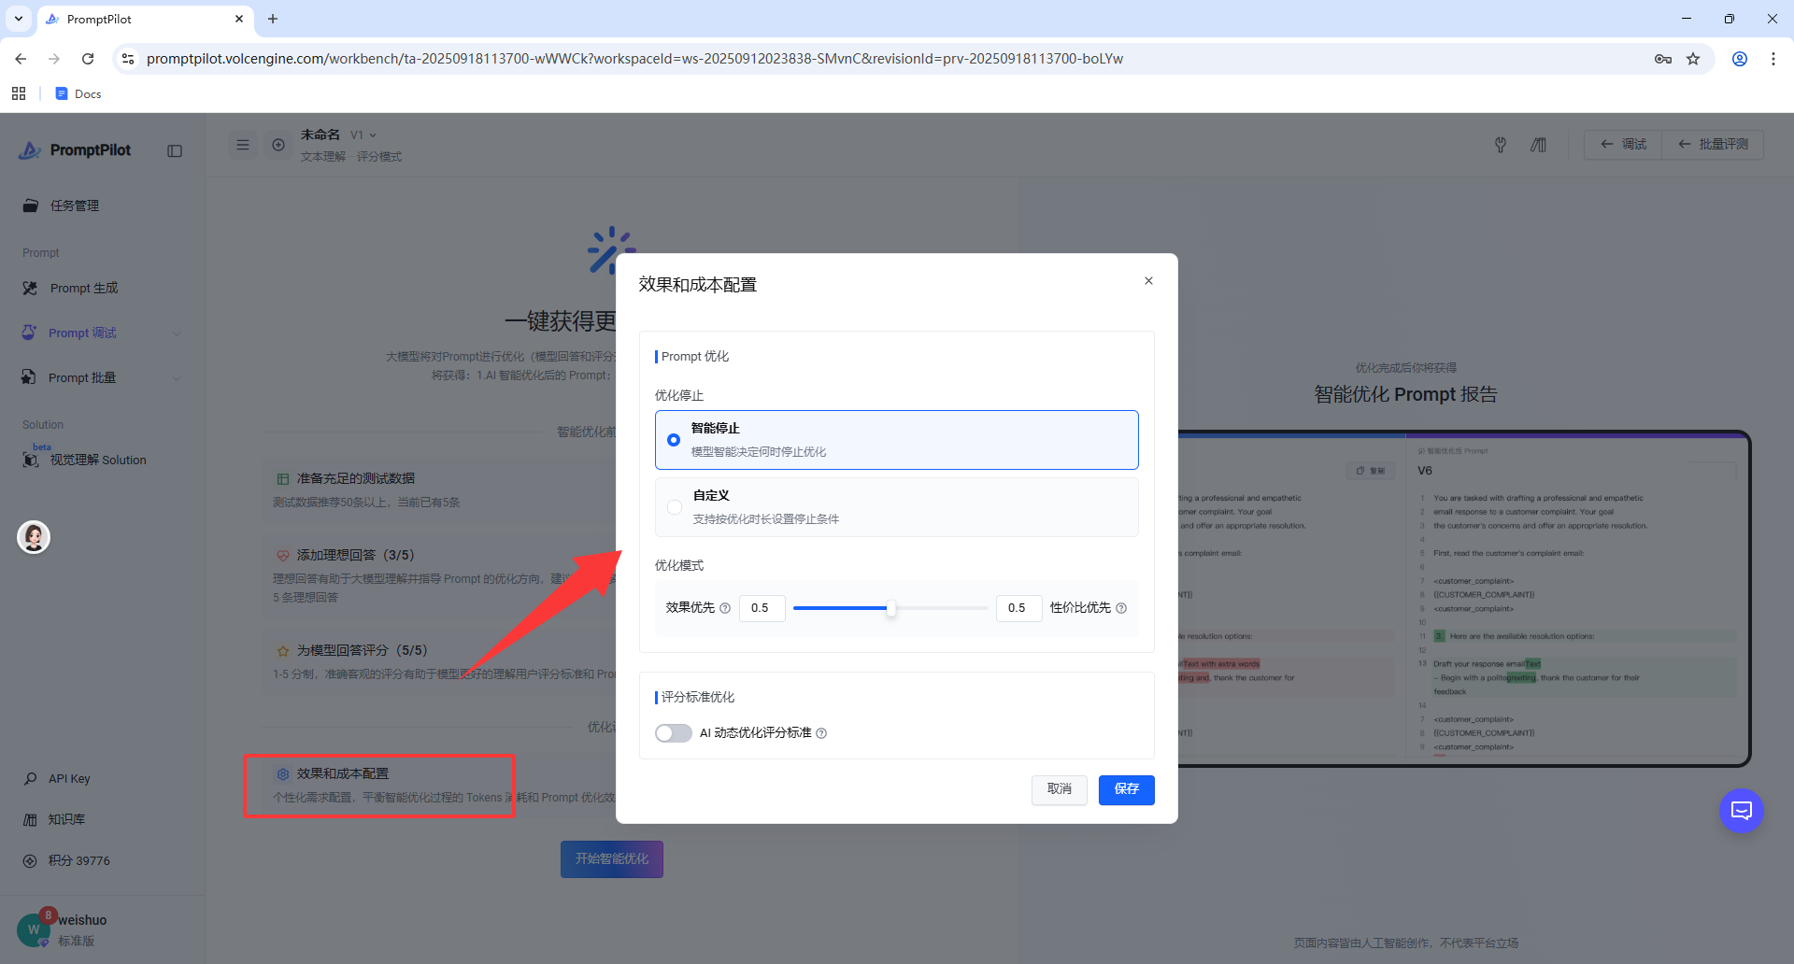Click the assistant avatar in the sidebar
Image resolution: width=1794 pixels, height=964 pixels.
(x=34, y=537)
